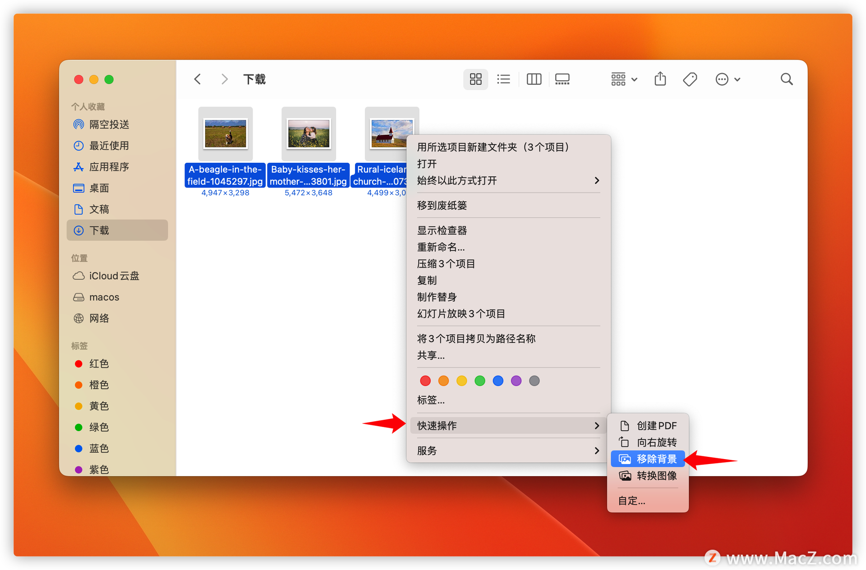Viewport: 866px width, 570px height.
Task: Click 自定… in quick actions submenu
Action: pos(631,501)
